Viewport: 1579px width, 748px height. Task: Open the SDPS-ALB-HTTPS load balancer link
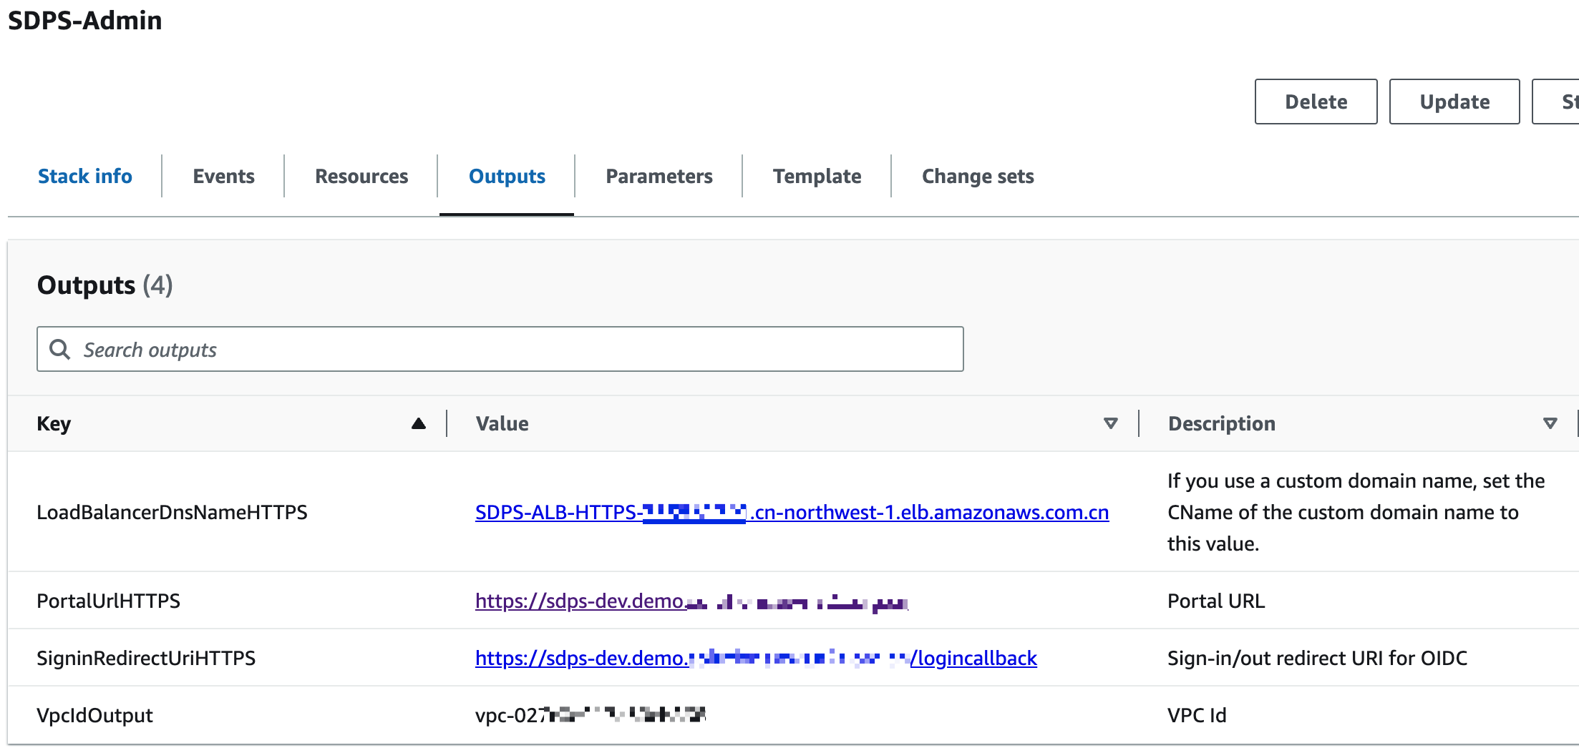(792, 512)
